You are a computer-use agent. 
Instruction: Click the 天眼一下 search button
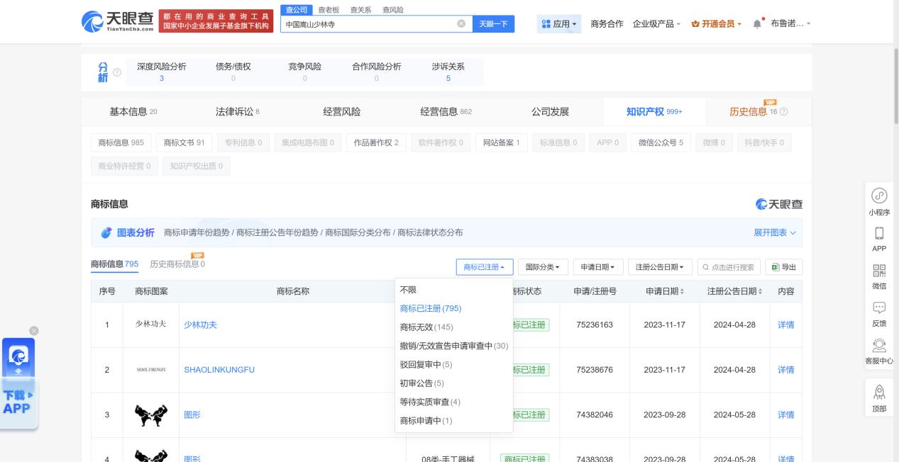[x=493, y=23]
